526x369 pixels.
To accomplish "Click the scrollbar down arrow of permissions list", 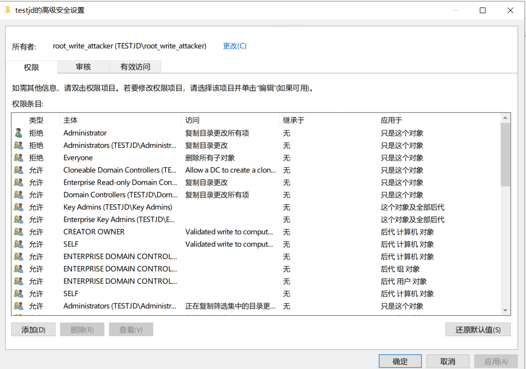I will pyautogui.click(x=505, y=310).
